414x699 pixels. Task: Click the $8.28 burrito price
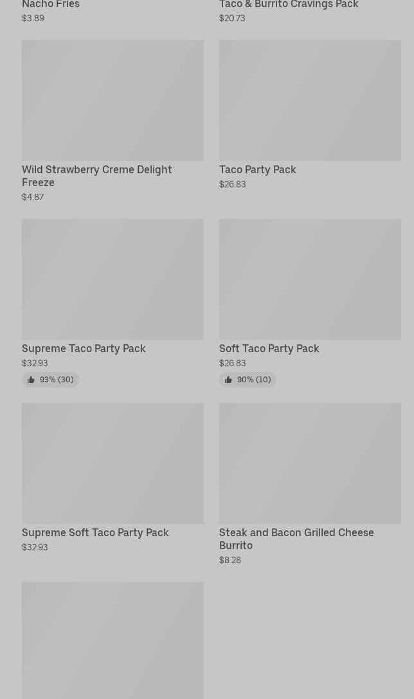coord(230,560)
